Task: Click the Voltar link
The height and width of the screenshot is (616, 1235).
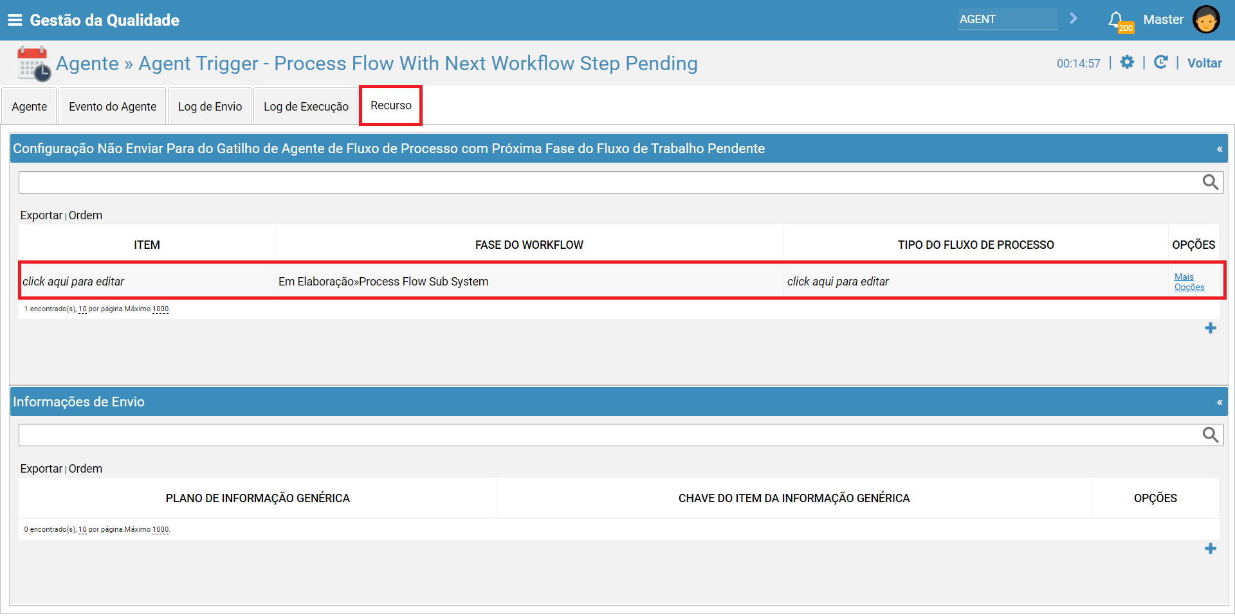Action: (1204, 63)
